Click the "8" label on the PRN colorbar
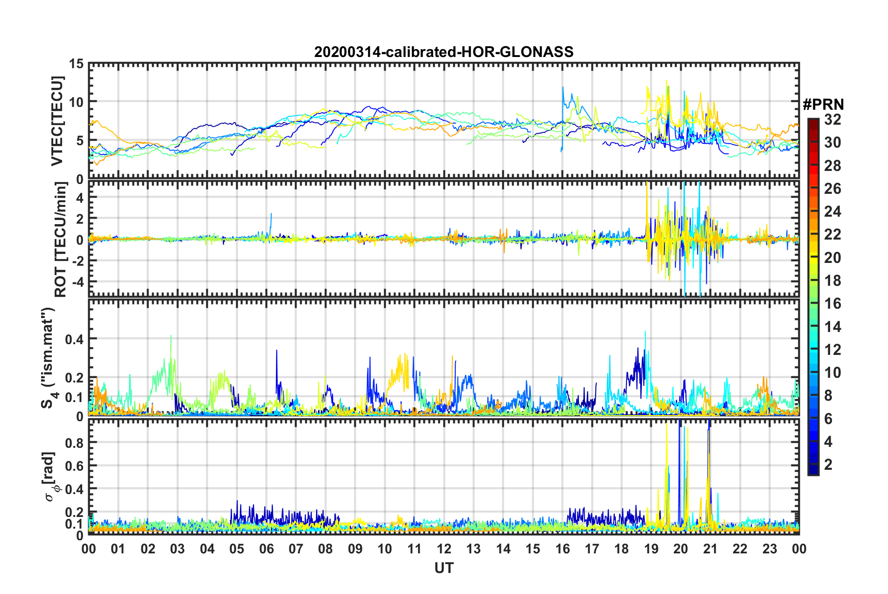Viewport: 888px width, 594px height. [829, 396]
